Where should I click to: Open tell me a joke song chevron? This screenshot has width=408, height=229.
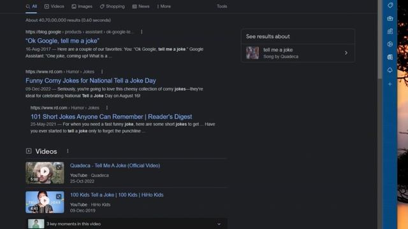(x=346, y=53)
